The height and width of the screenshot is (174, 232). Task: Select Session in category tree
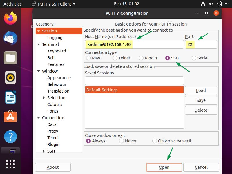click(x=59, y=31)
